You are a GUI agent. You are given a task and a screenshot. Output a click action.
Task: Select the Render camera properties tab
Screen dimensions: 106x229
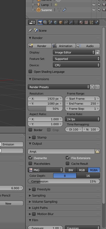[x=40, y=22]
